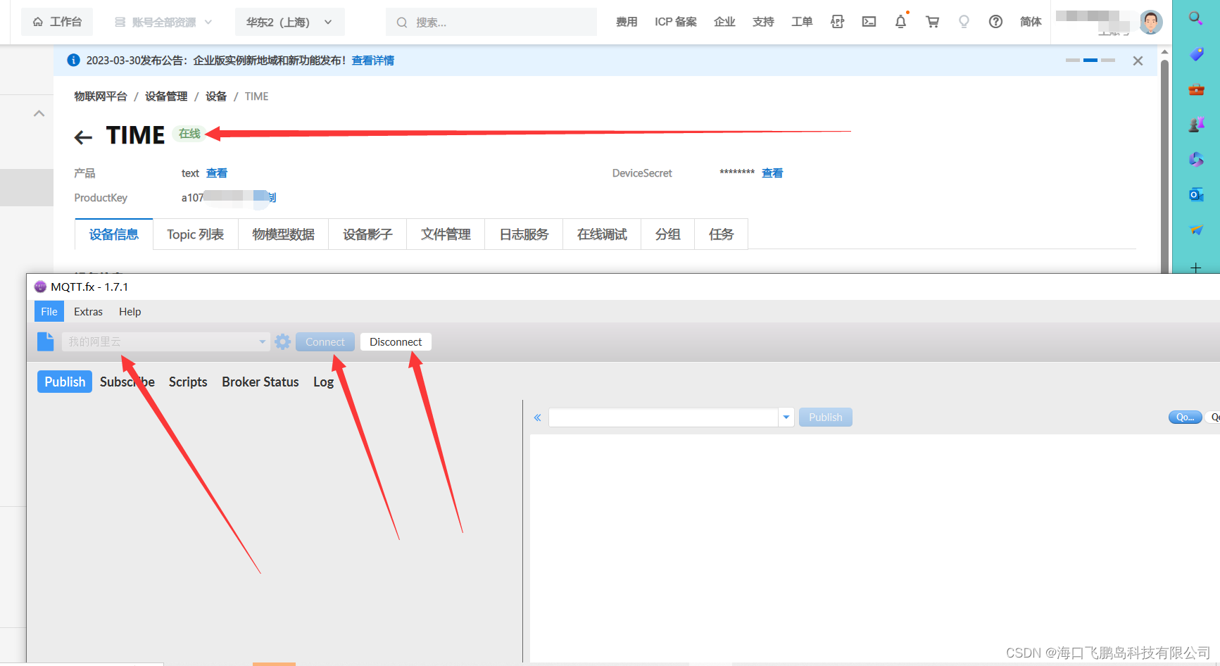Image resolution: width=1220 pixels, height=666 pixels.
Task: Open the paper plane icon in Edge sidebar
Action: pyautogui.click(x=1196, y=230)
